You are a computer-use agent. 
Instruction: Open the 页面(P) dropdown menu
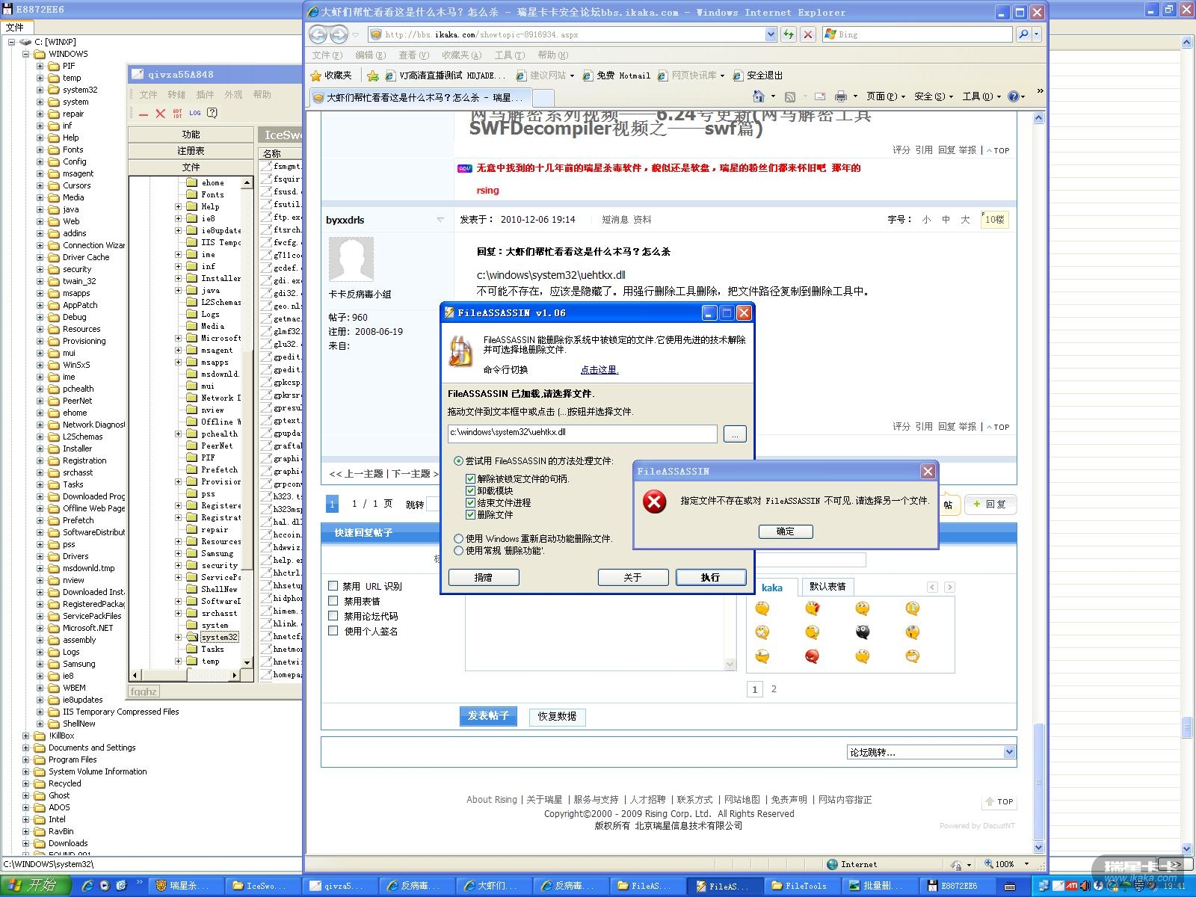click(885, 96)
